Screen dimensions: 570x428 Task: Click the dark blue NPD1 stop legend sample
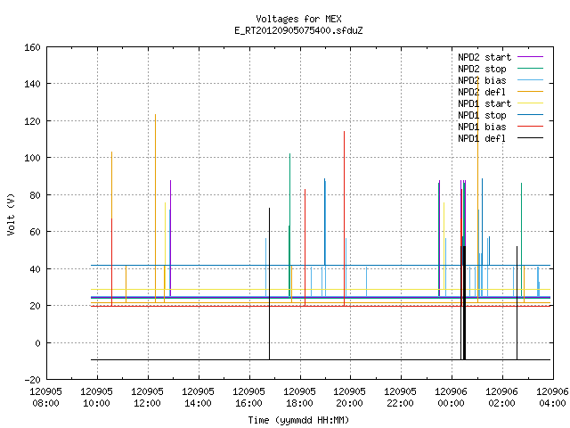click(x=530, y=115)
